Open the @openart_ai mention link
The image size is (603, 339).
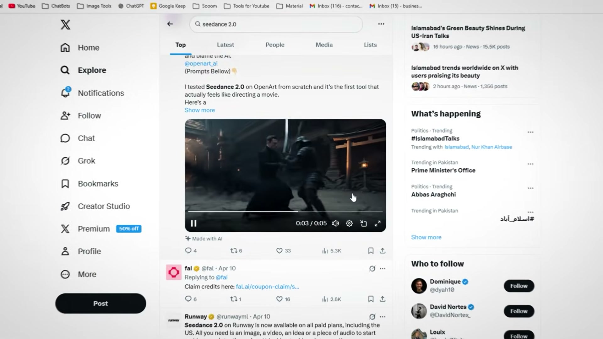tap(201, 63)
